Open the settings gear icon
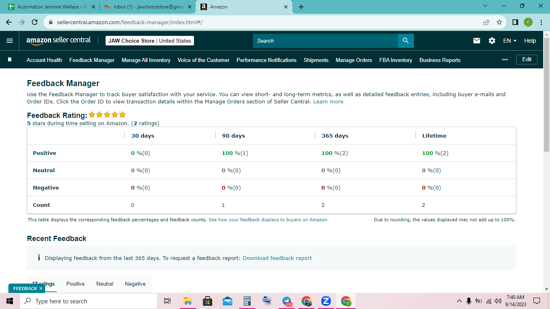Image resolution: width=550 pixels, height=309 pixels. pos(492,41)
